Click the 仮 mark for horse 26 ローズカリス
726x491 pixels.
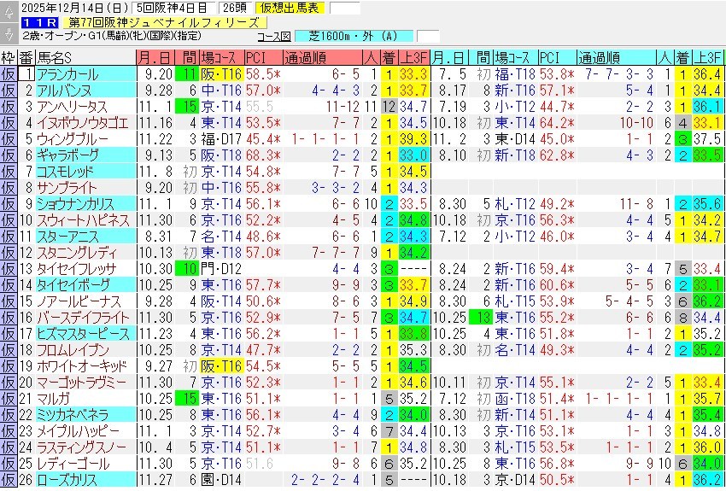pyautogui.click(x=8, y=479)
